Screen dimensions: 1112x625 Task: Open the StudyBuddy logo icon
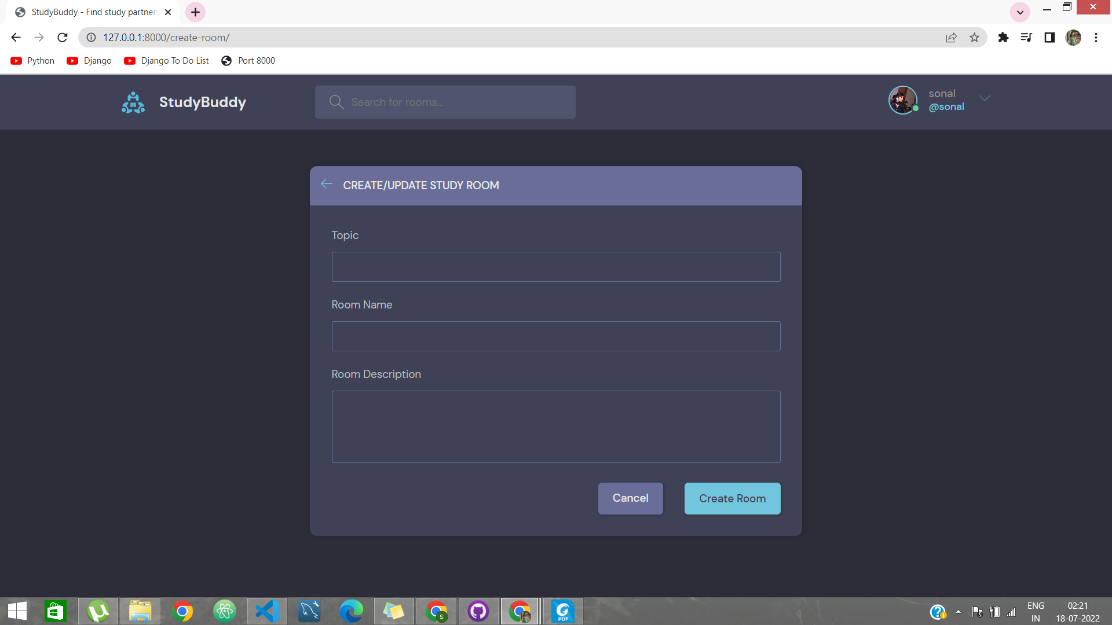pyautogui.click(x=133, y=102)
